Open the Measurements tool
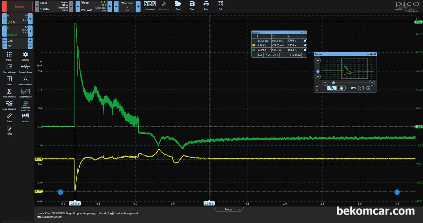This screenshot has width=423, height=223. [x=25, y=81]
